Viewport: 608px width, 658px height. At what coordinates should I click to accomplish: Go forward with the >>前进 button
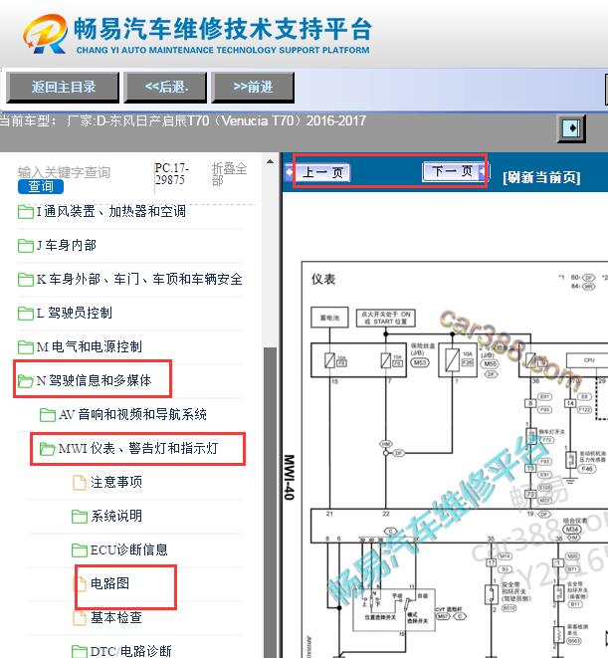pos(253,87)
